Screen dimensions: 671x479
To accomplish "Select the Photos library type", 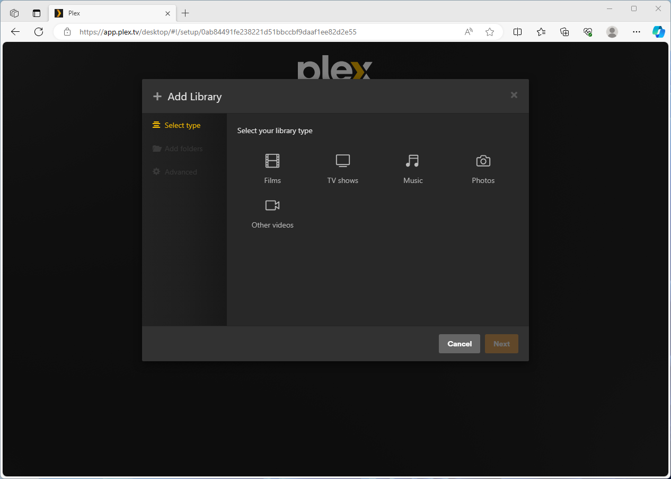I will 483,169.
